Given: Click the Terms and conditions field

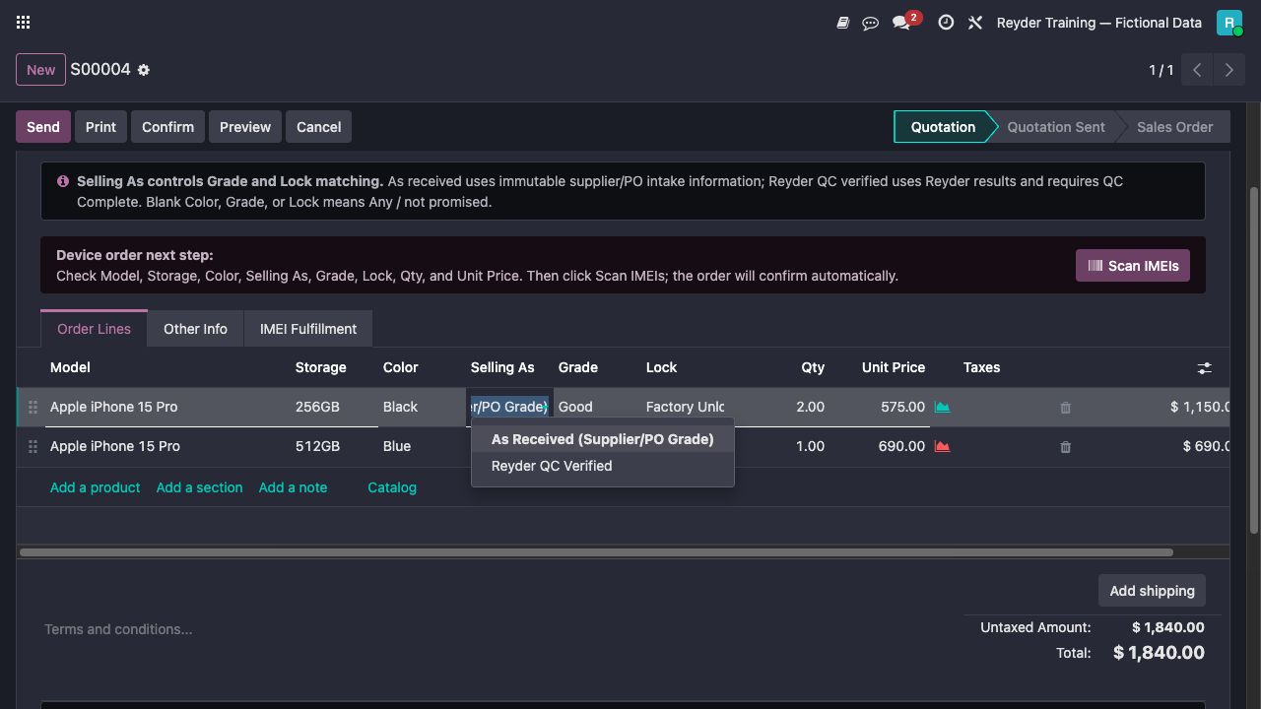Looking at the screenshot, I should (x=118, y=629).
